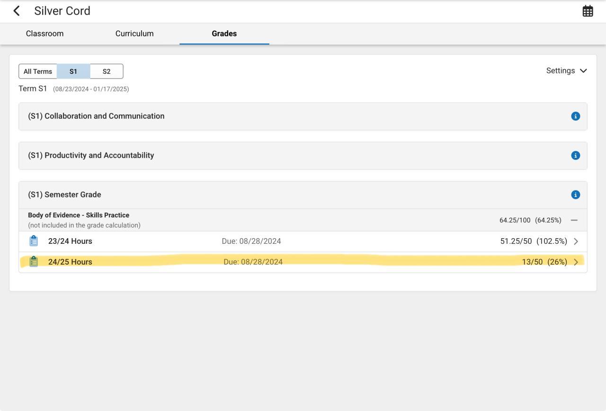Viewport: 606px width, 411px height.
Task: Collapse Body of Evidence section with minus
Action: click(574, 220)
